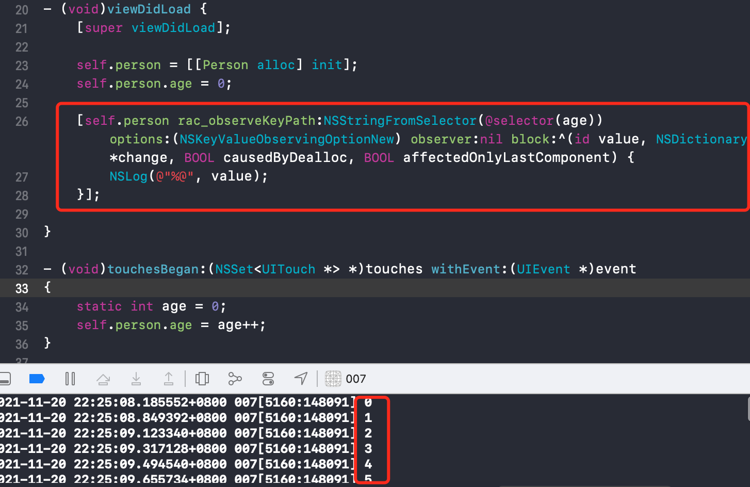The width and height of the screenshot is (750, 487).
Task: Click line number 33 in gutter
Action: 22,288
